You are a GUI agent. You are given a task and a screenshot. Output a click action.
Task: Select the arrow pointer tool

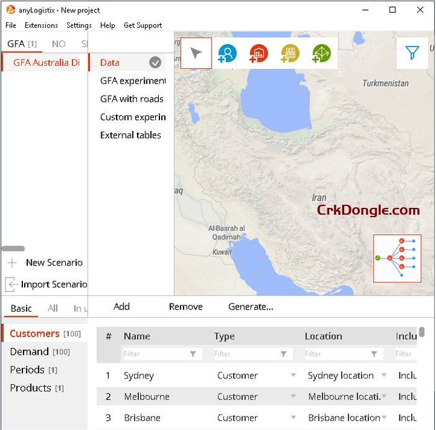pyautogui.click(x=196, y=53)
